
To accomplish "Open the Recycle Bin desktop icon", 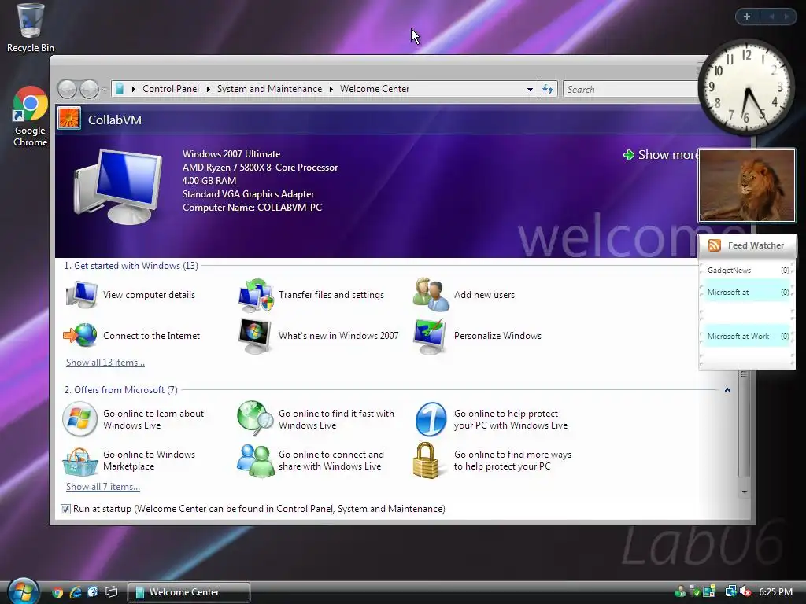I will (x=30, y=28).
